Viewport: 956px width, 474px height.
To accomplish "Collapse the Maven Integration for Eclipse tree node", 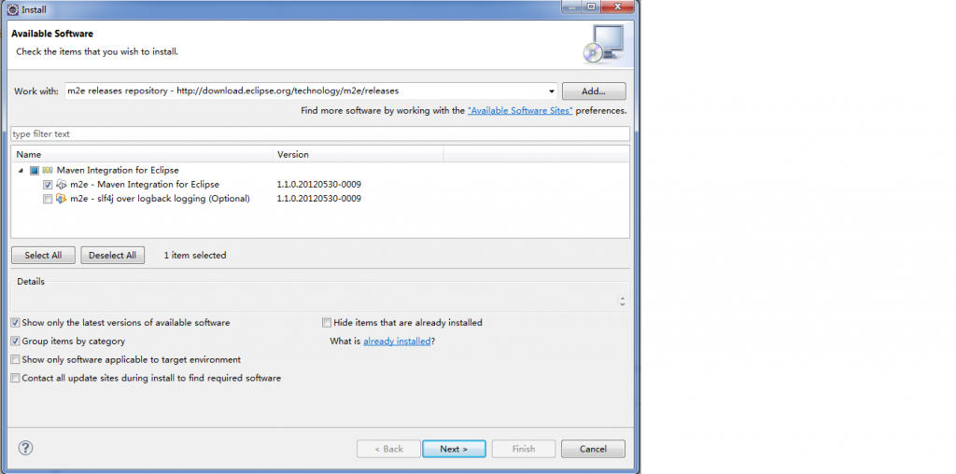I will 21,171.
